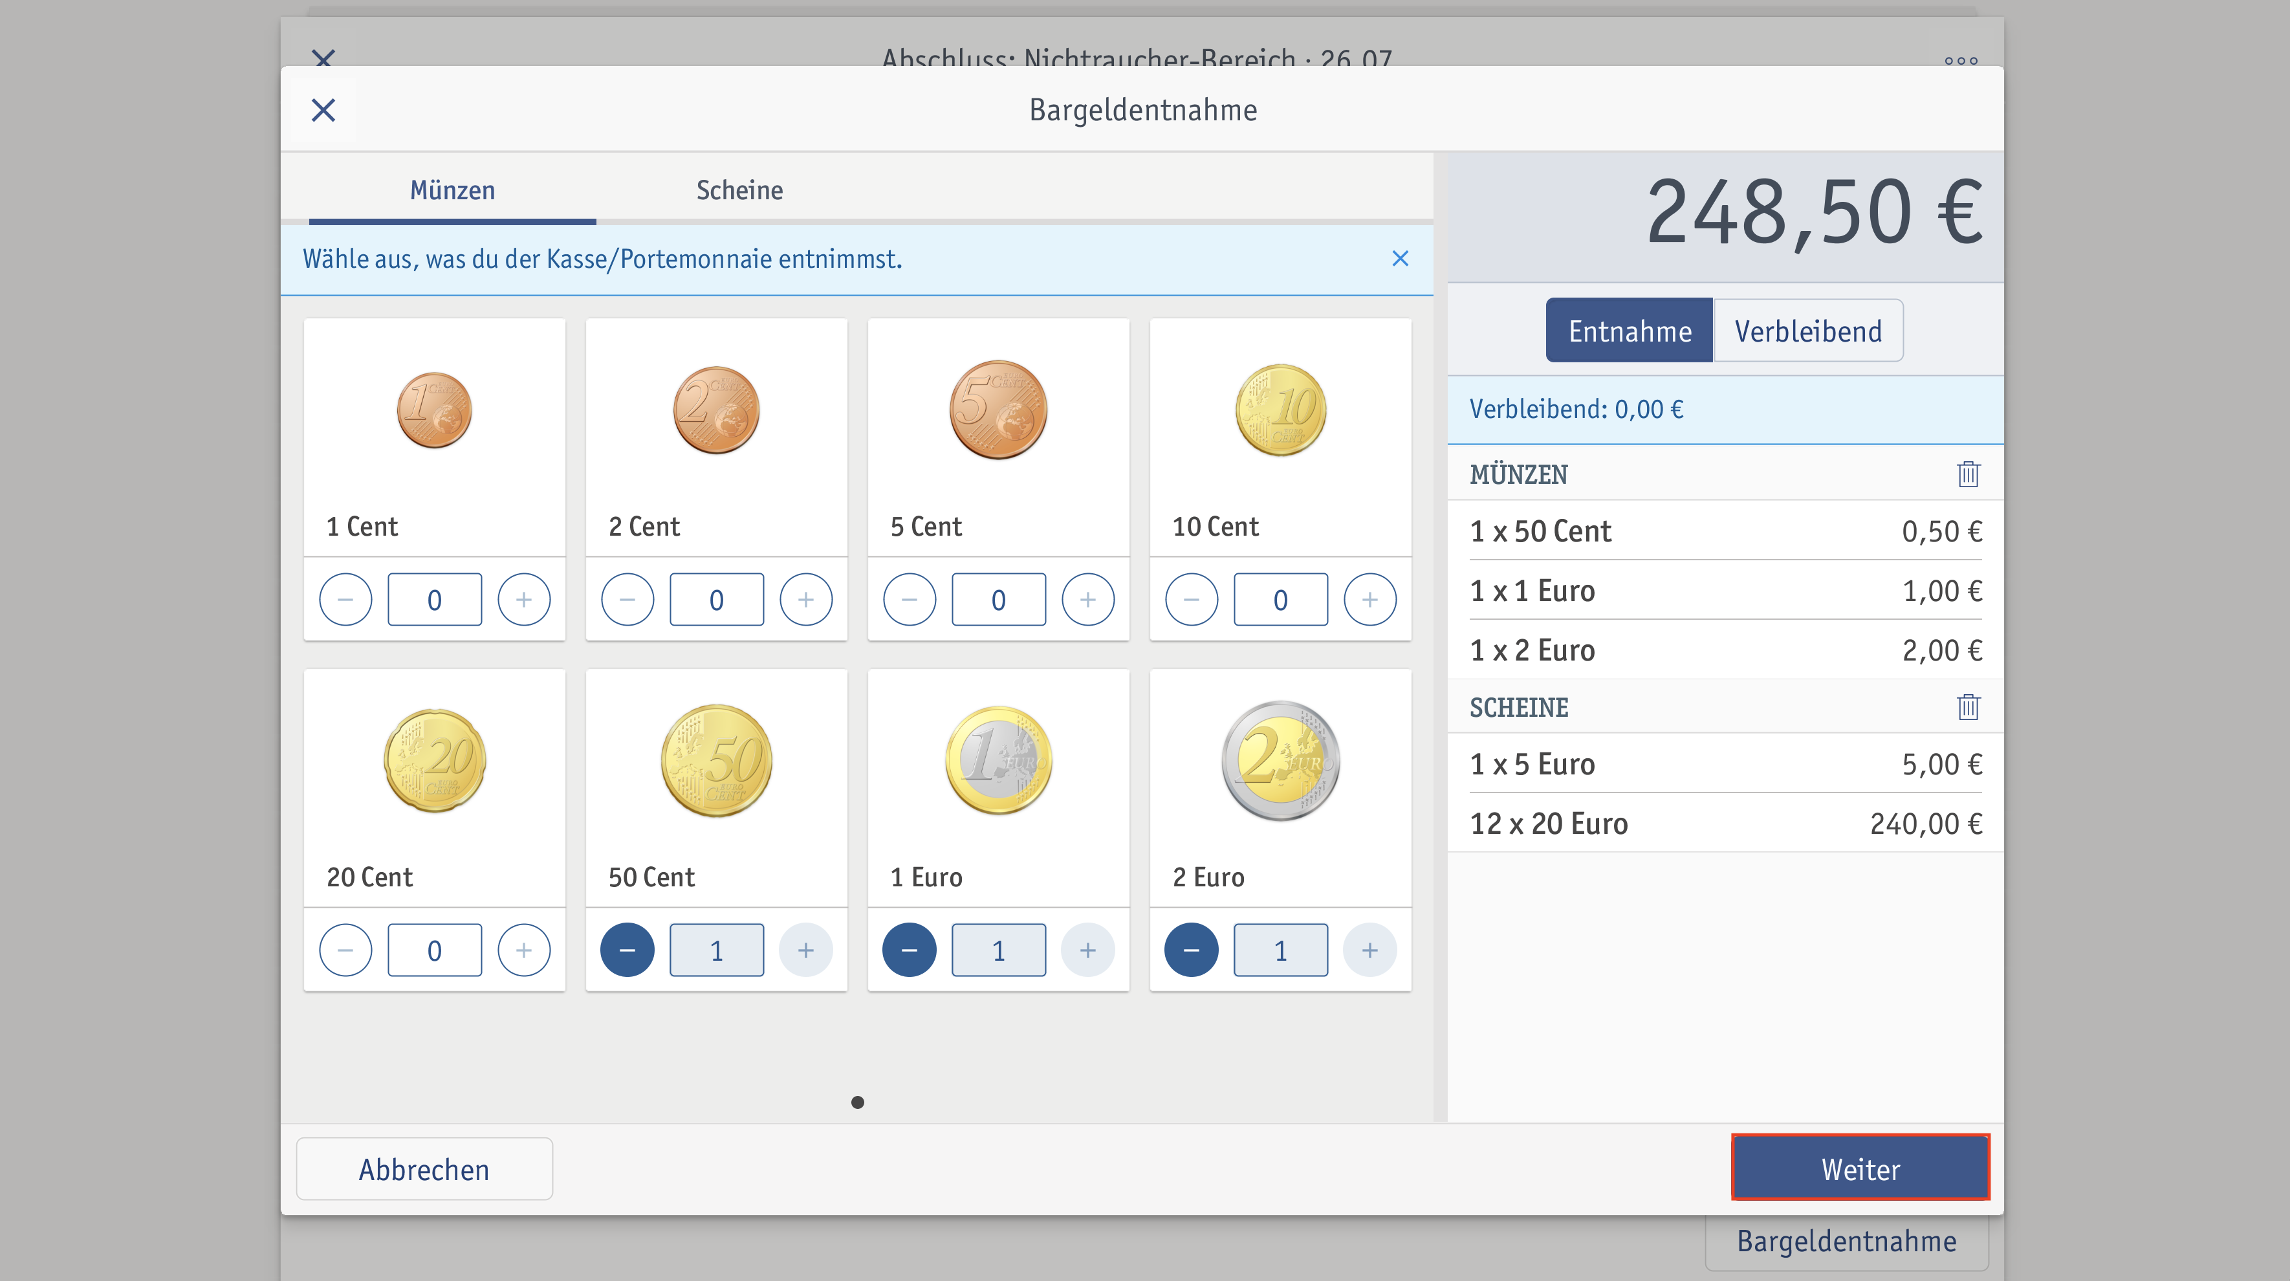Screen dimensions: 2290x1281
Task: Select the '1 x 2 Euro' list row
Action: pyautogui.click(x=1725, y=650)
